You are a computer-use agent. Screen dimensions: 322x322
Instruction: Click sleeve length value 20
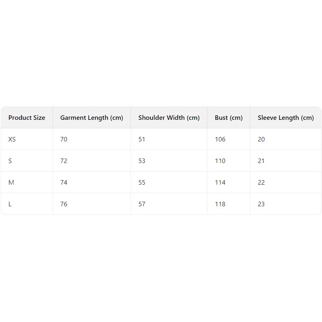[261, 139]
